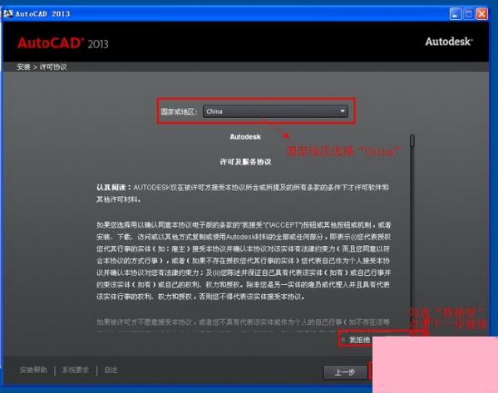
Task: Open the country or region China dropdown
Action: point(275,111)
